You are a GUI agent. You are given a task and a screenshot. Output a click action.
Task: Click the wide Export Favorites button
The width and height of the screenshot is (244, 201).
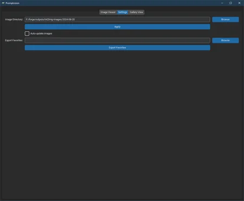117,48
